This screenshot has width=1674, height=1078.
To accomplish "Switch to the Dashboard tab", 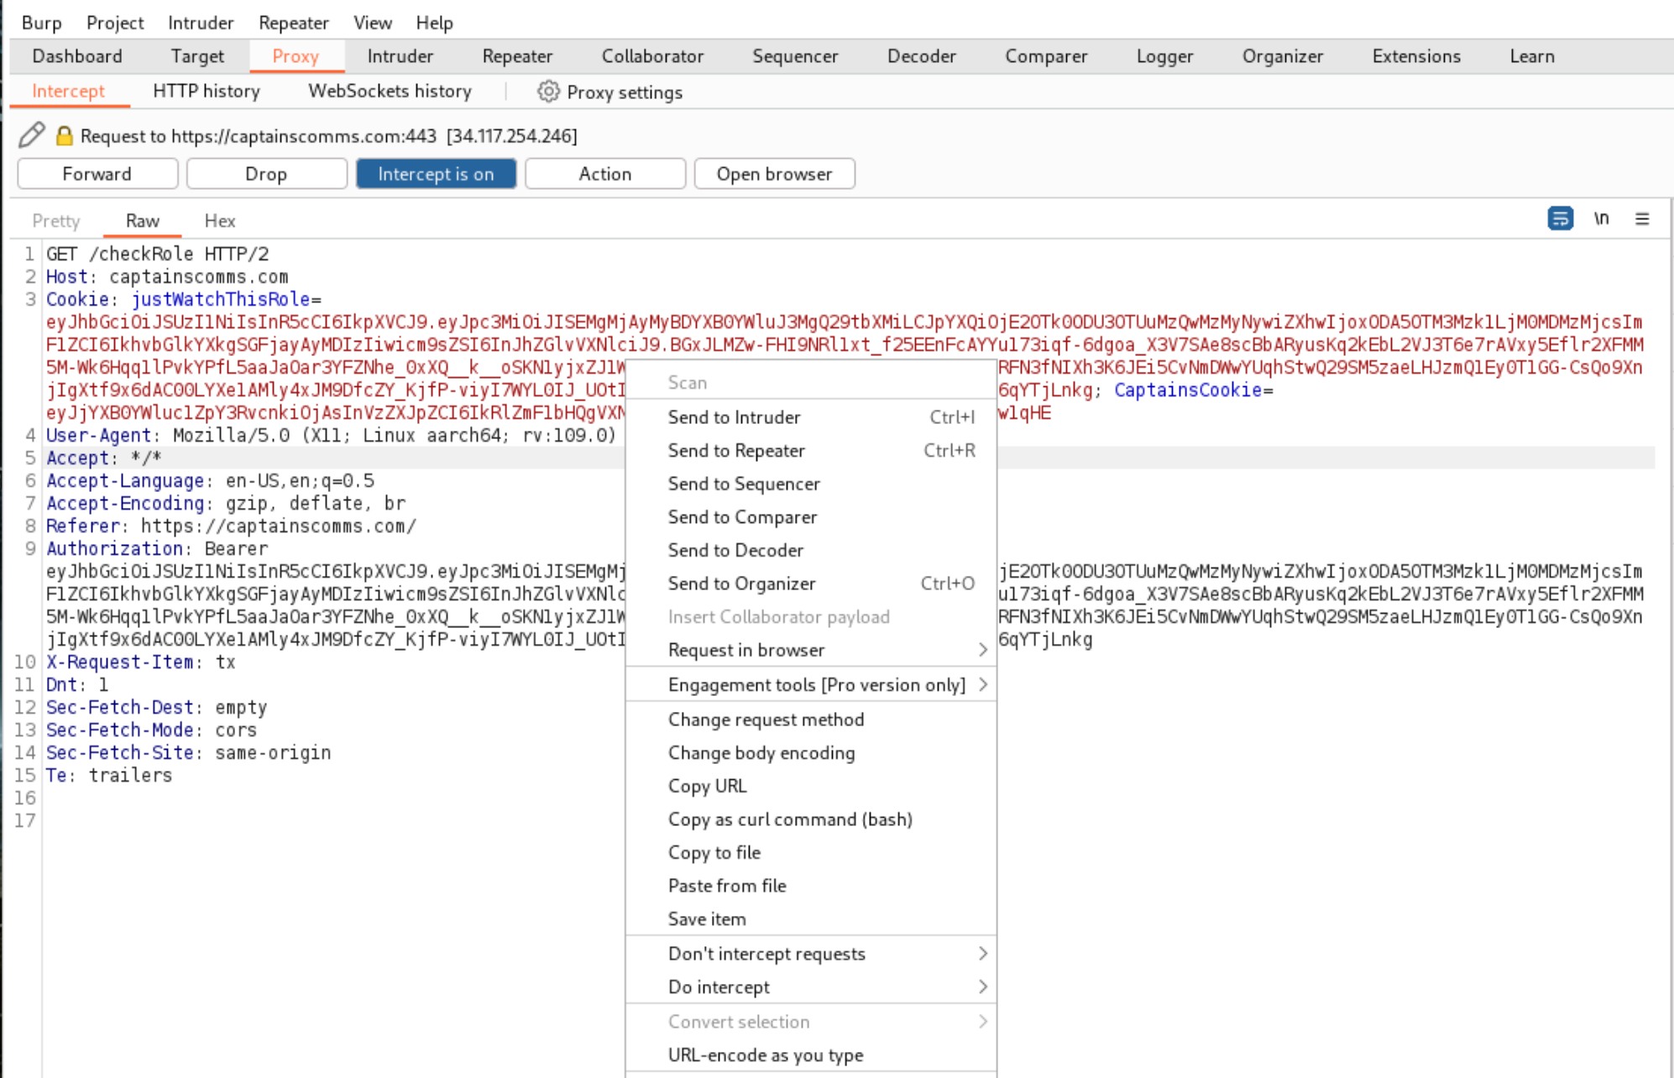I will point(77,56).
